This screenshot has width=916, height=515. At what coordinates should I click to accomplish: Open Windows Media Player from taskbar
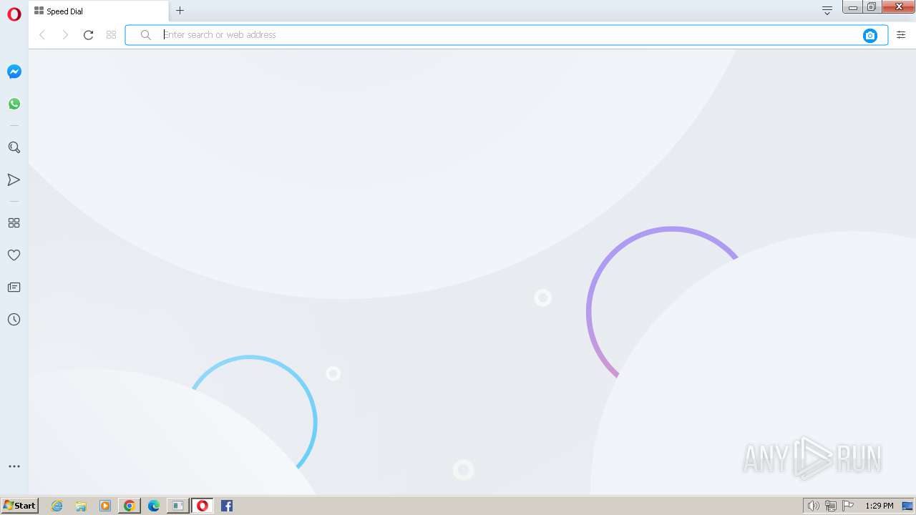pos(105,506)
